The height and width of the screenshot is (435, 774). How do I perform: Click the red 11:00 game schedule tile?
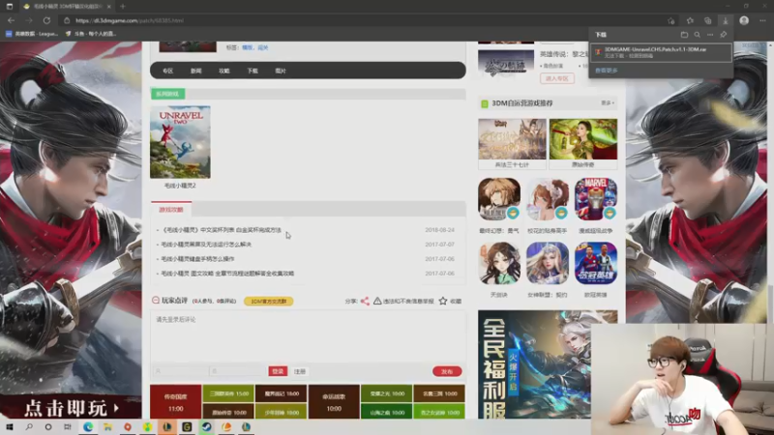(x=176, y=402)
